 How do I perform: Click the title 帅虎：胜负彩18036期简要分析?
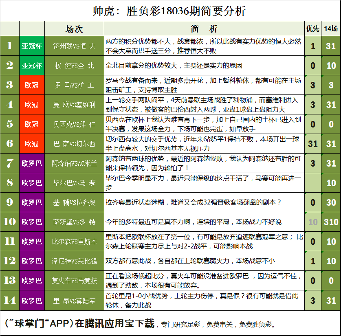pos(169,11)
